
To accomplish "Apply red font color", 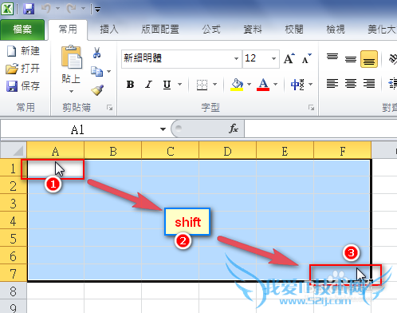I will point(263,85).
